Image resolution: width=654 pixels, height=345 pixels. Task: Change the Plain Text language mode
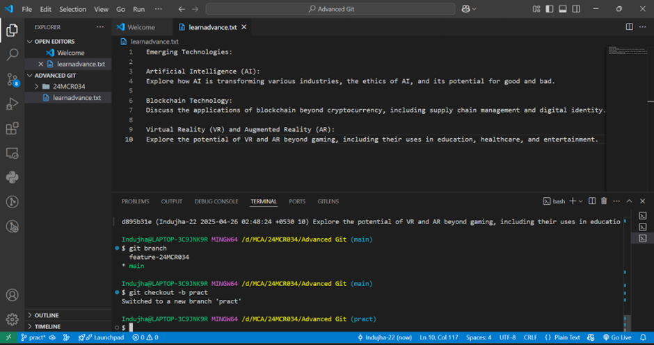tap(563, 337)
